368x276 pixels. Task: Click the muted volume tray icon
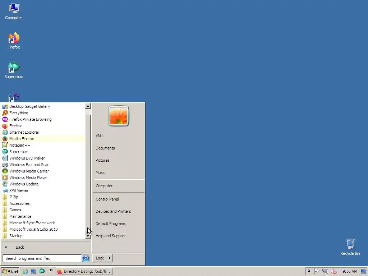(x=333, y=272)
